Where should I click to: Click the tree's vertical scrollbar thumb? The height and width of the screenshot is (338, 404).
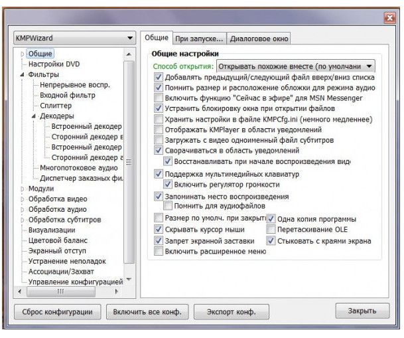coord(129,162)
